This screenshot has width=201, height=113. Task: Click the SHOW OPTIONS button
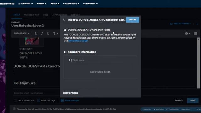coord(70,93)
